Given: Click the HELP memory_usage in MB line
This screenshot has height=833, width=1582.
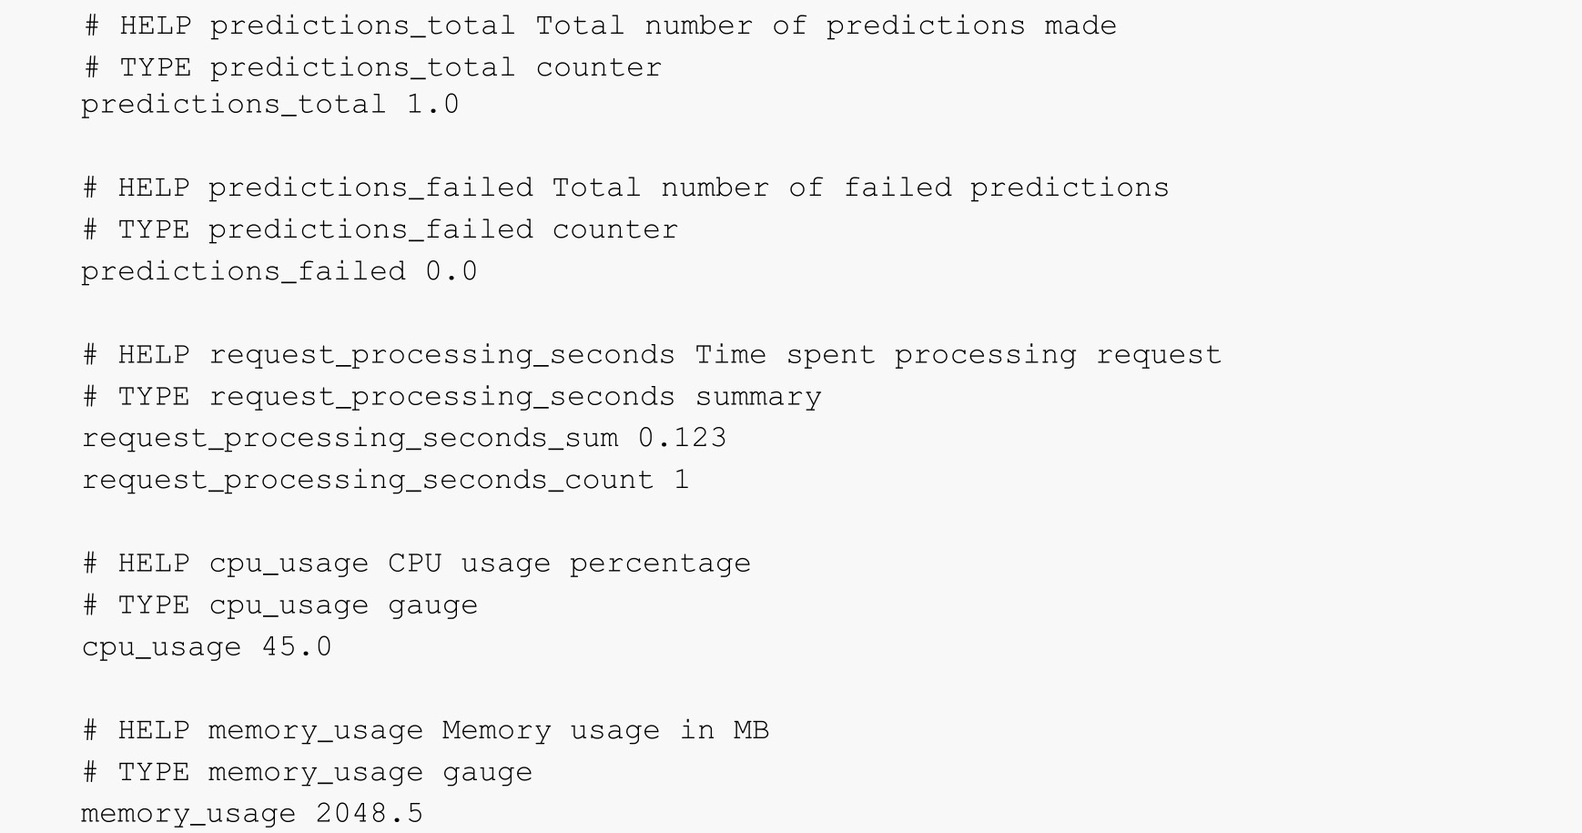Looking at the screenshot, I should 426,731.
